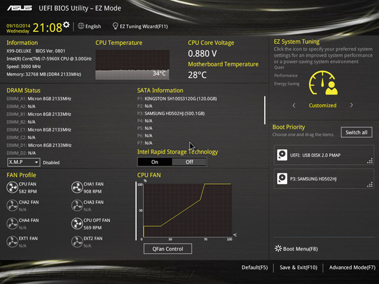379x284 pixels.
Task: Switch to Advanced Mode(F7)
Action: point(352,267)
